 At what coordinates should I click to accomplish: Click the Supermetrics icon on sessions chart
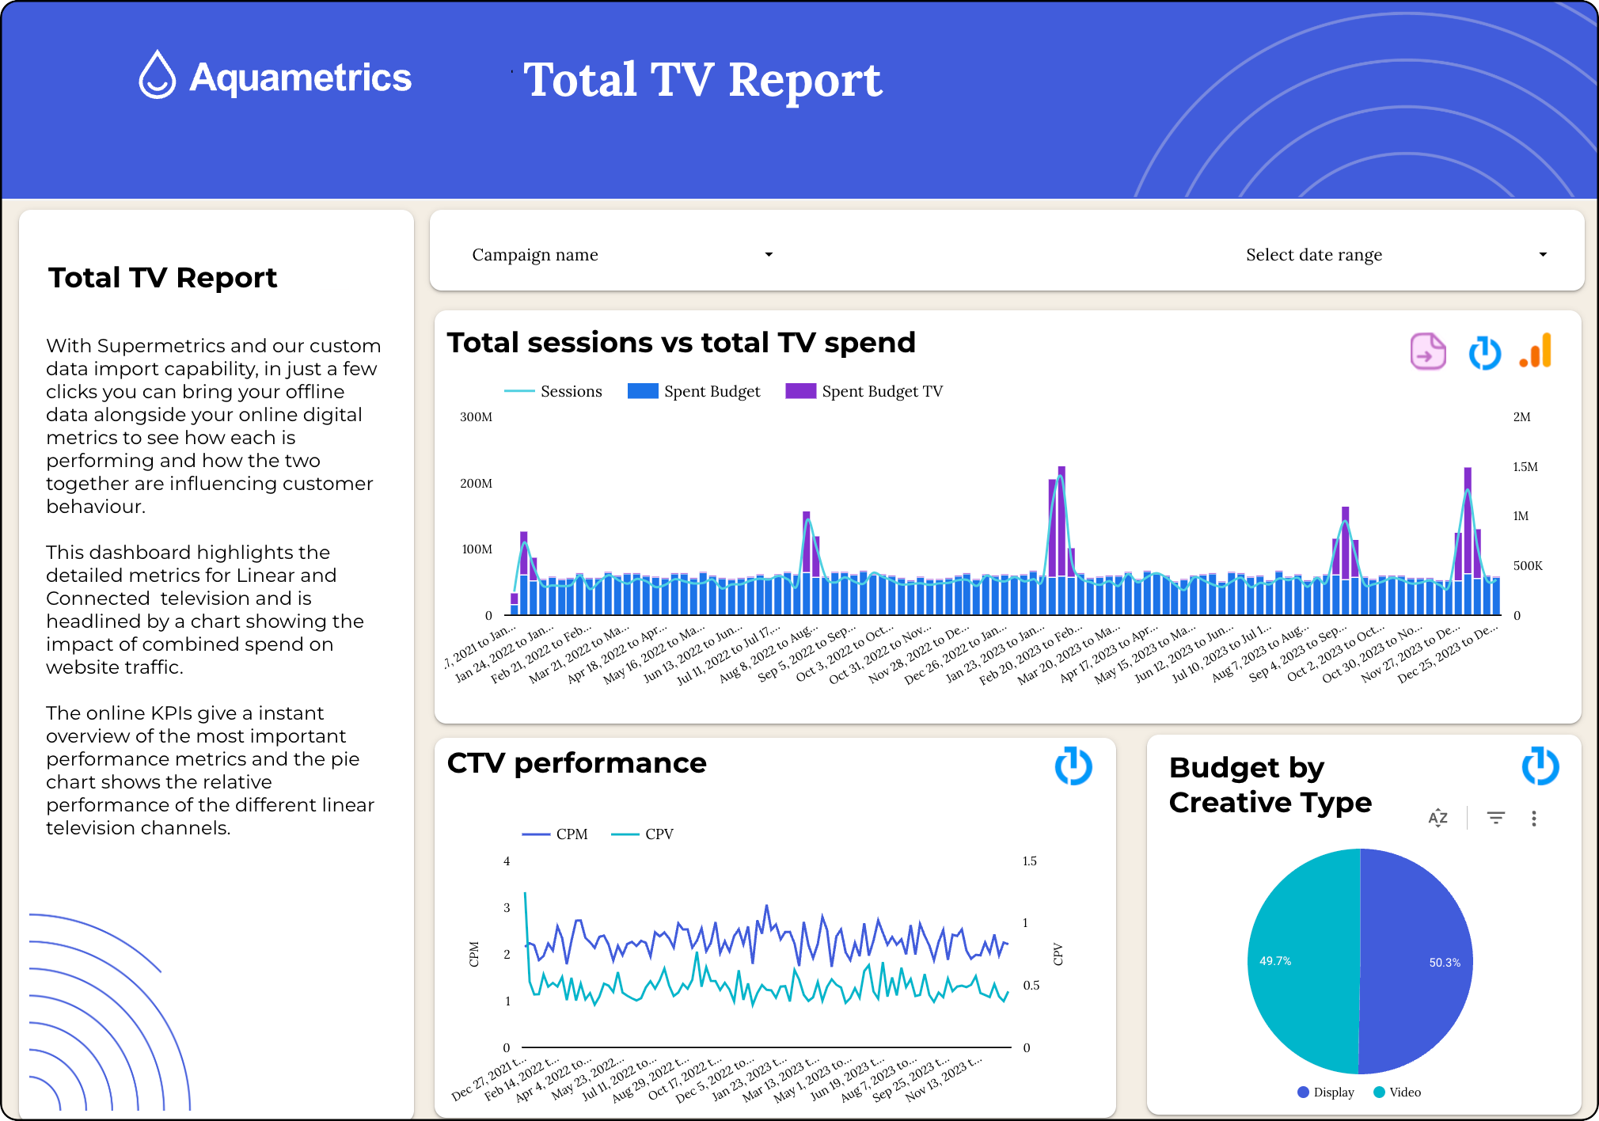[1484, 353]
